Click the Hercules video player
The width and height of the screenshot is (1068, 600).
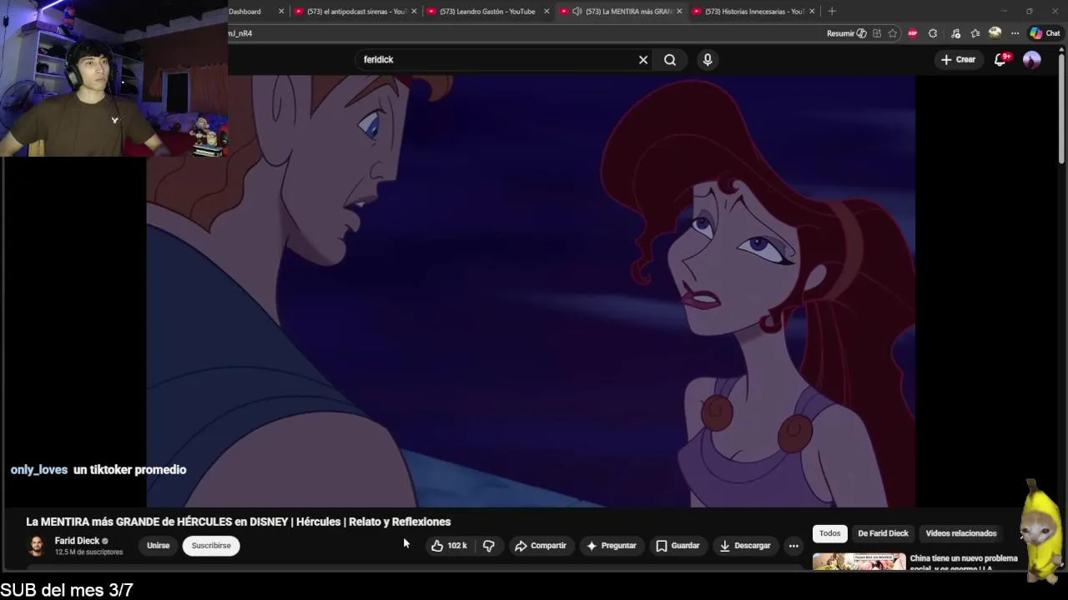(x=531, y=291)
